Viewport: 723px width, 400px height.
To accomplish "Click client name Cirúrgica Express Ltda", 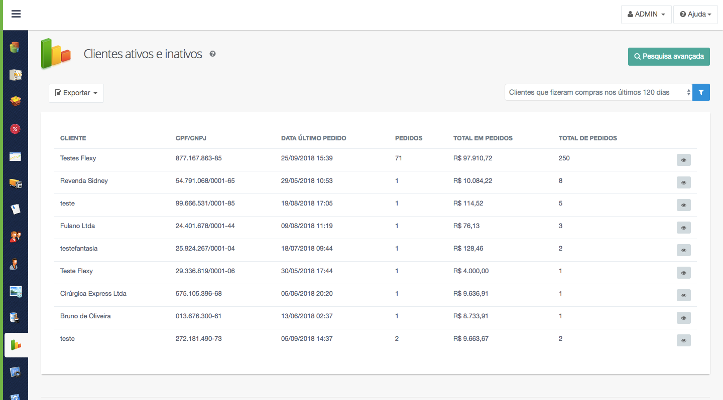I will (93, 294).
